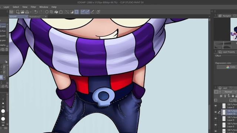The height and width of the screenshot is (133, 237).
Task: Click the palette color change icon
Action: (216, 92)
